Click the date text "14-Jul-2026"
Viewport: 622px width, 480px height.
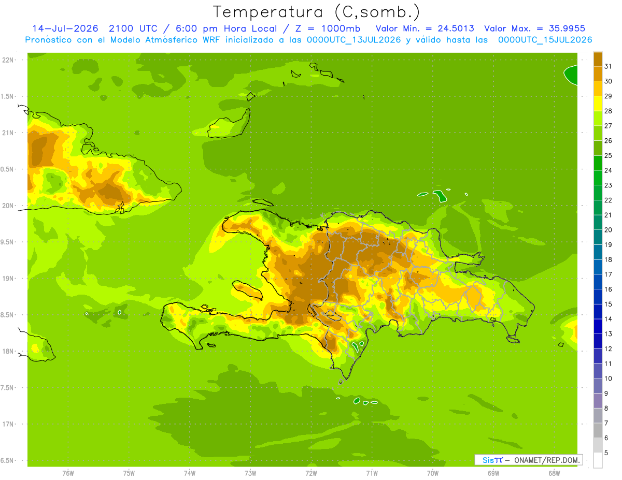(65, 28)
